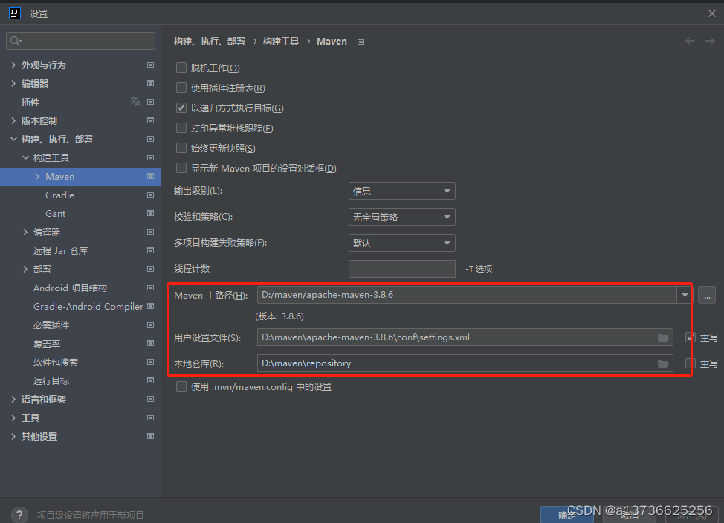This screenshot has width=724, height=523.
Task: Collapse the 构建工具 tree node
Action: (x=25, y=157)
